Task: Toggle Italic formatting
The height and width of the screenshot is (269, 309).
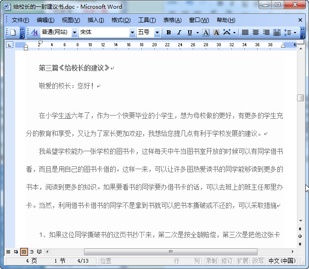Action: [x=179, y=33]
